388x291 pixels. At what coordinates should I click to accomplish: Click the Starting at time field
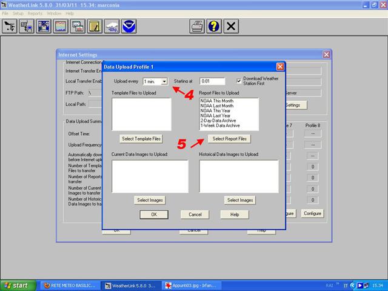click(x=212, y=81)
